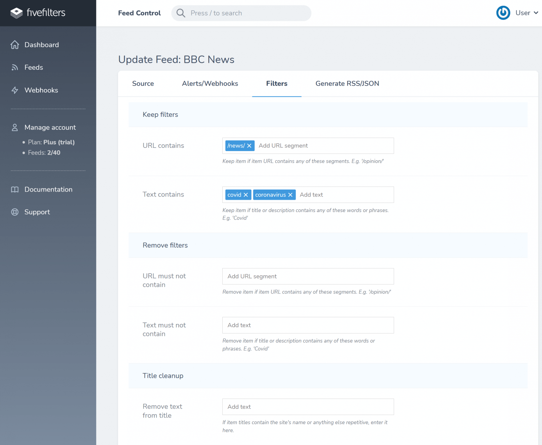Screen dimensions: 542x445
Task: Open the Alerts/Webhooks tab
Action: [210, 84]
